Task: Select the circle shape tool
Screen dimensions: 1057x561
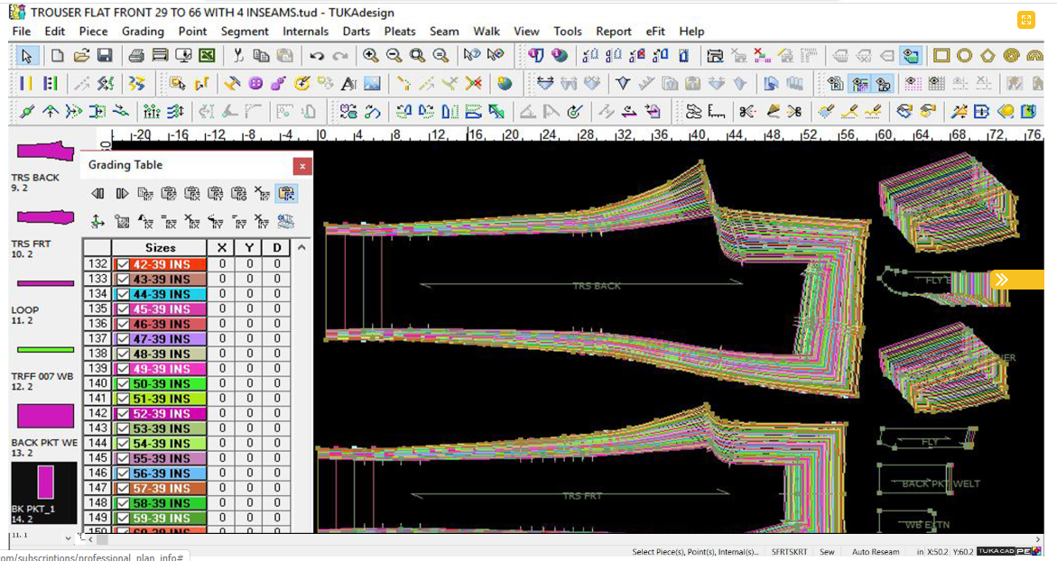Action: 965,56
